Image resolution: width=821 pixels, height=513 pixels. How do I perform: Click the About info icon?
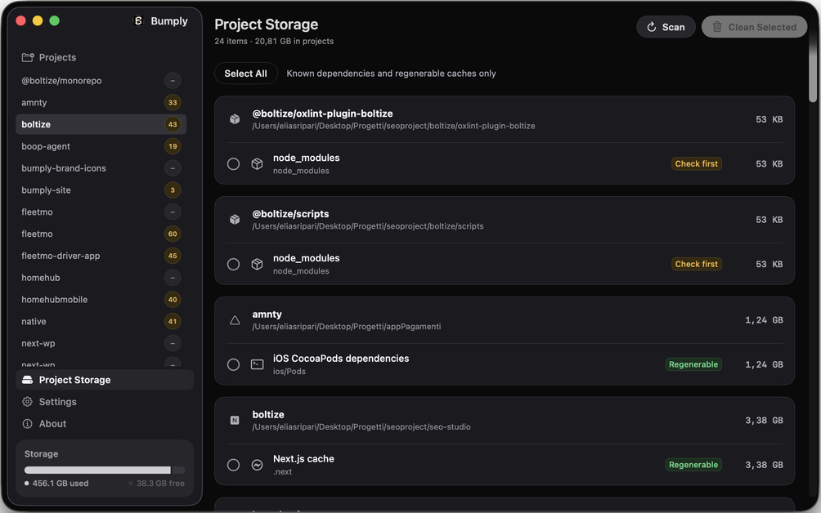tap(27, 424)
